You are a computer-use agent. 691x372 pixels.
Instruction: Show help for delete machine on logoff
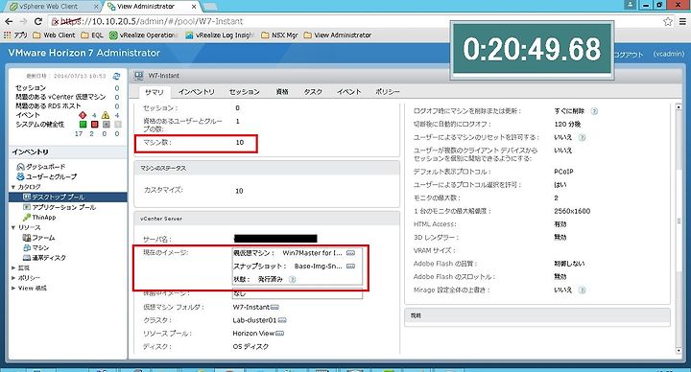(594, 111)
